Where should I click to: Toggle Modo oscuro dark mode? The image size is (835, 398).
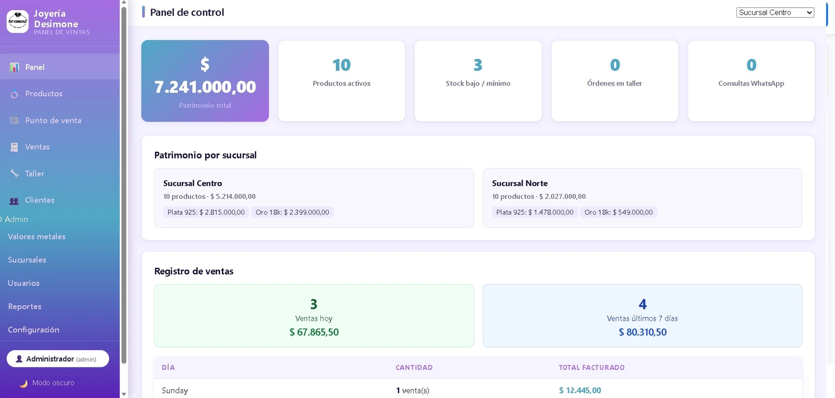(47, 383)
